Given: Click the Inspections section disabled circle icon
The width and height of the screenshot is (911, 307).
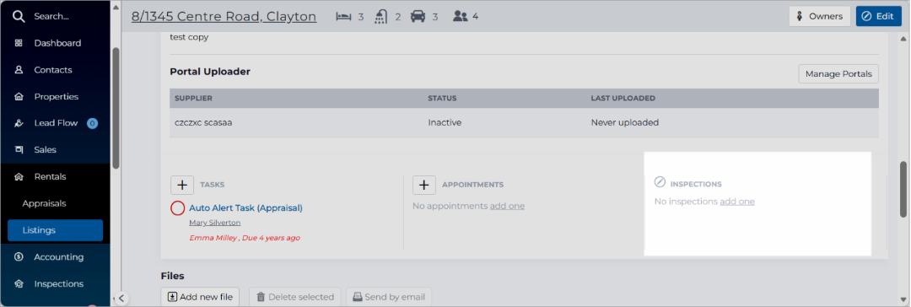Looking at the screenshot, I should click(660, 182).
